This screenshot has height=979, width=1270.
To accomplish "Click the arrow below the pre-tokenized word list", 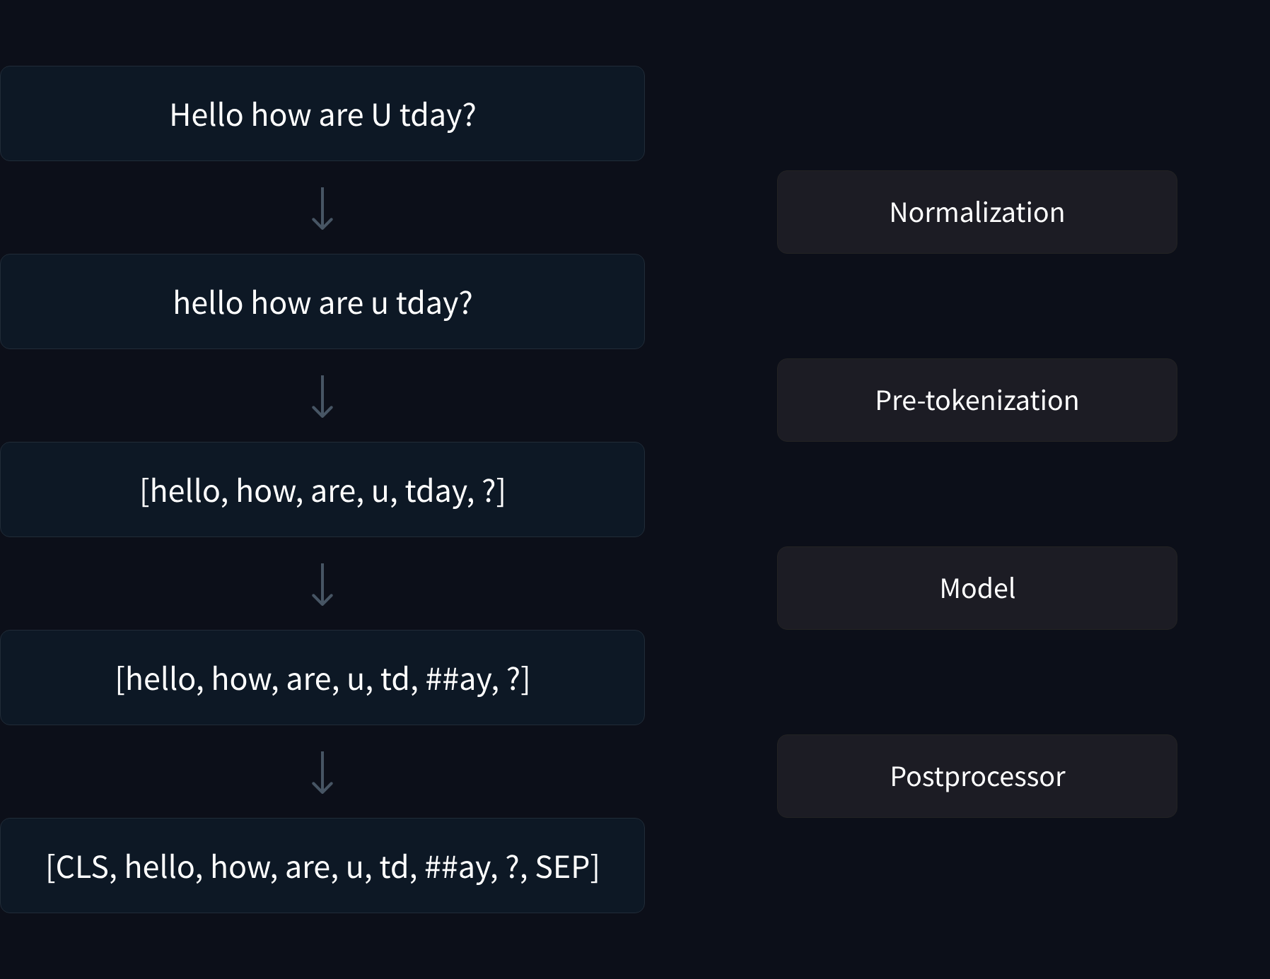I will [322, 585].
